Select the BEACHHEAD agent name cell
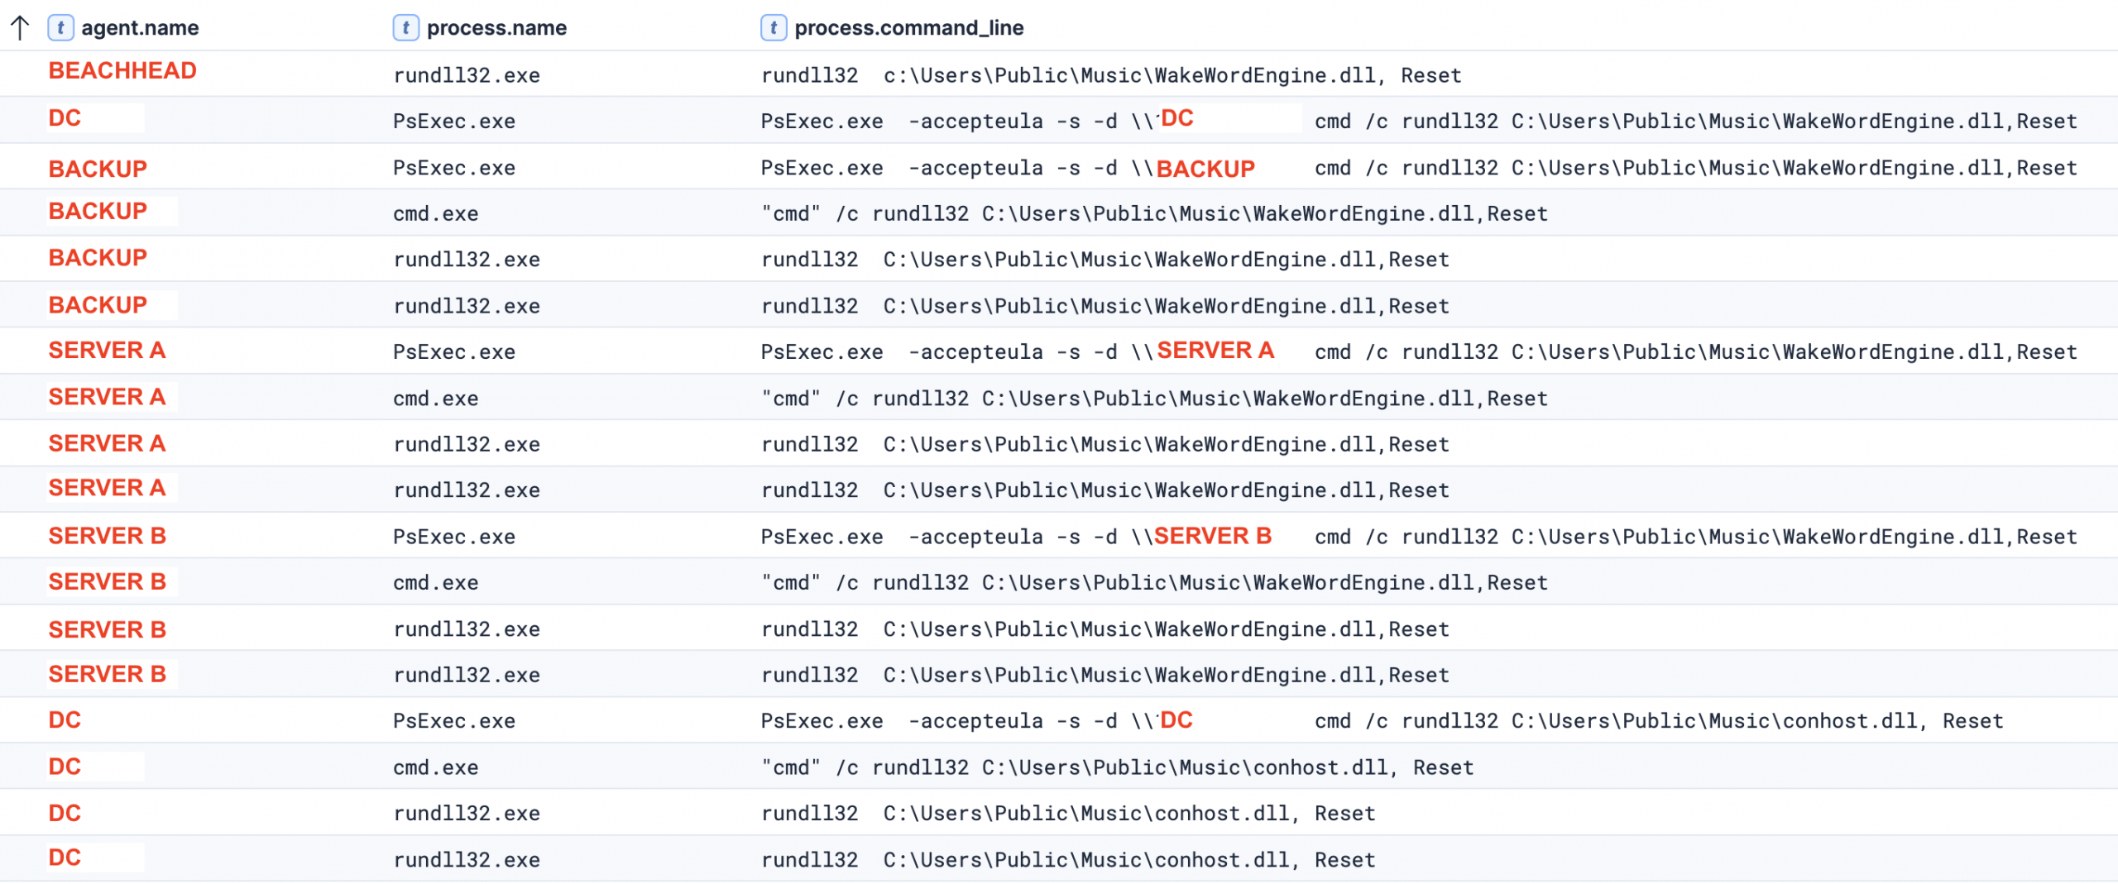This screenshot has height=884, width=2118. coord(122,71)
